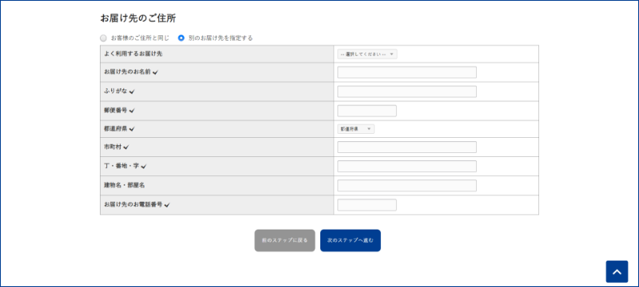639x287 pixels.
Task: Focus the ふりがな text field
Action: 407,92
